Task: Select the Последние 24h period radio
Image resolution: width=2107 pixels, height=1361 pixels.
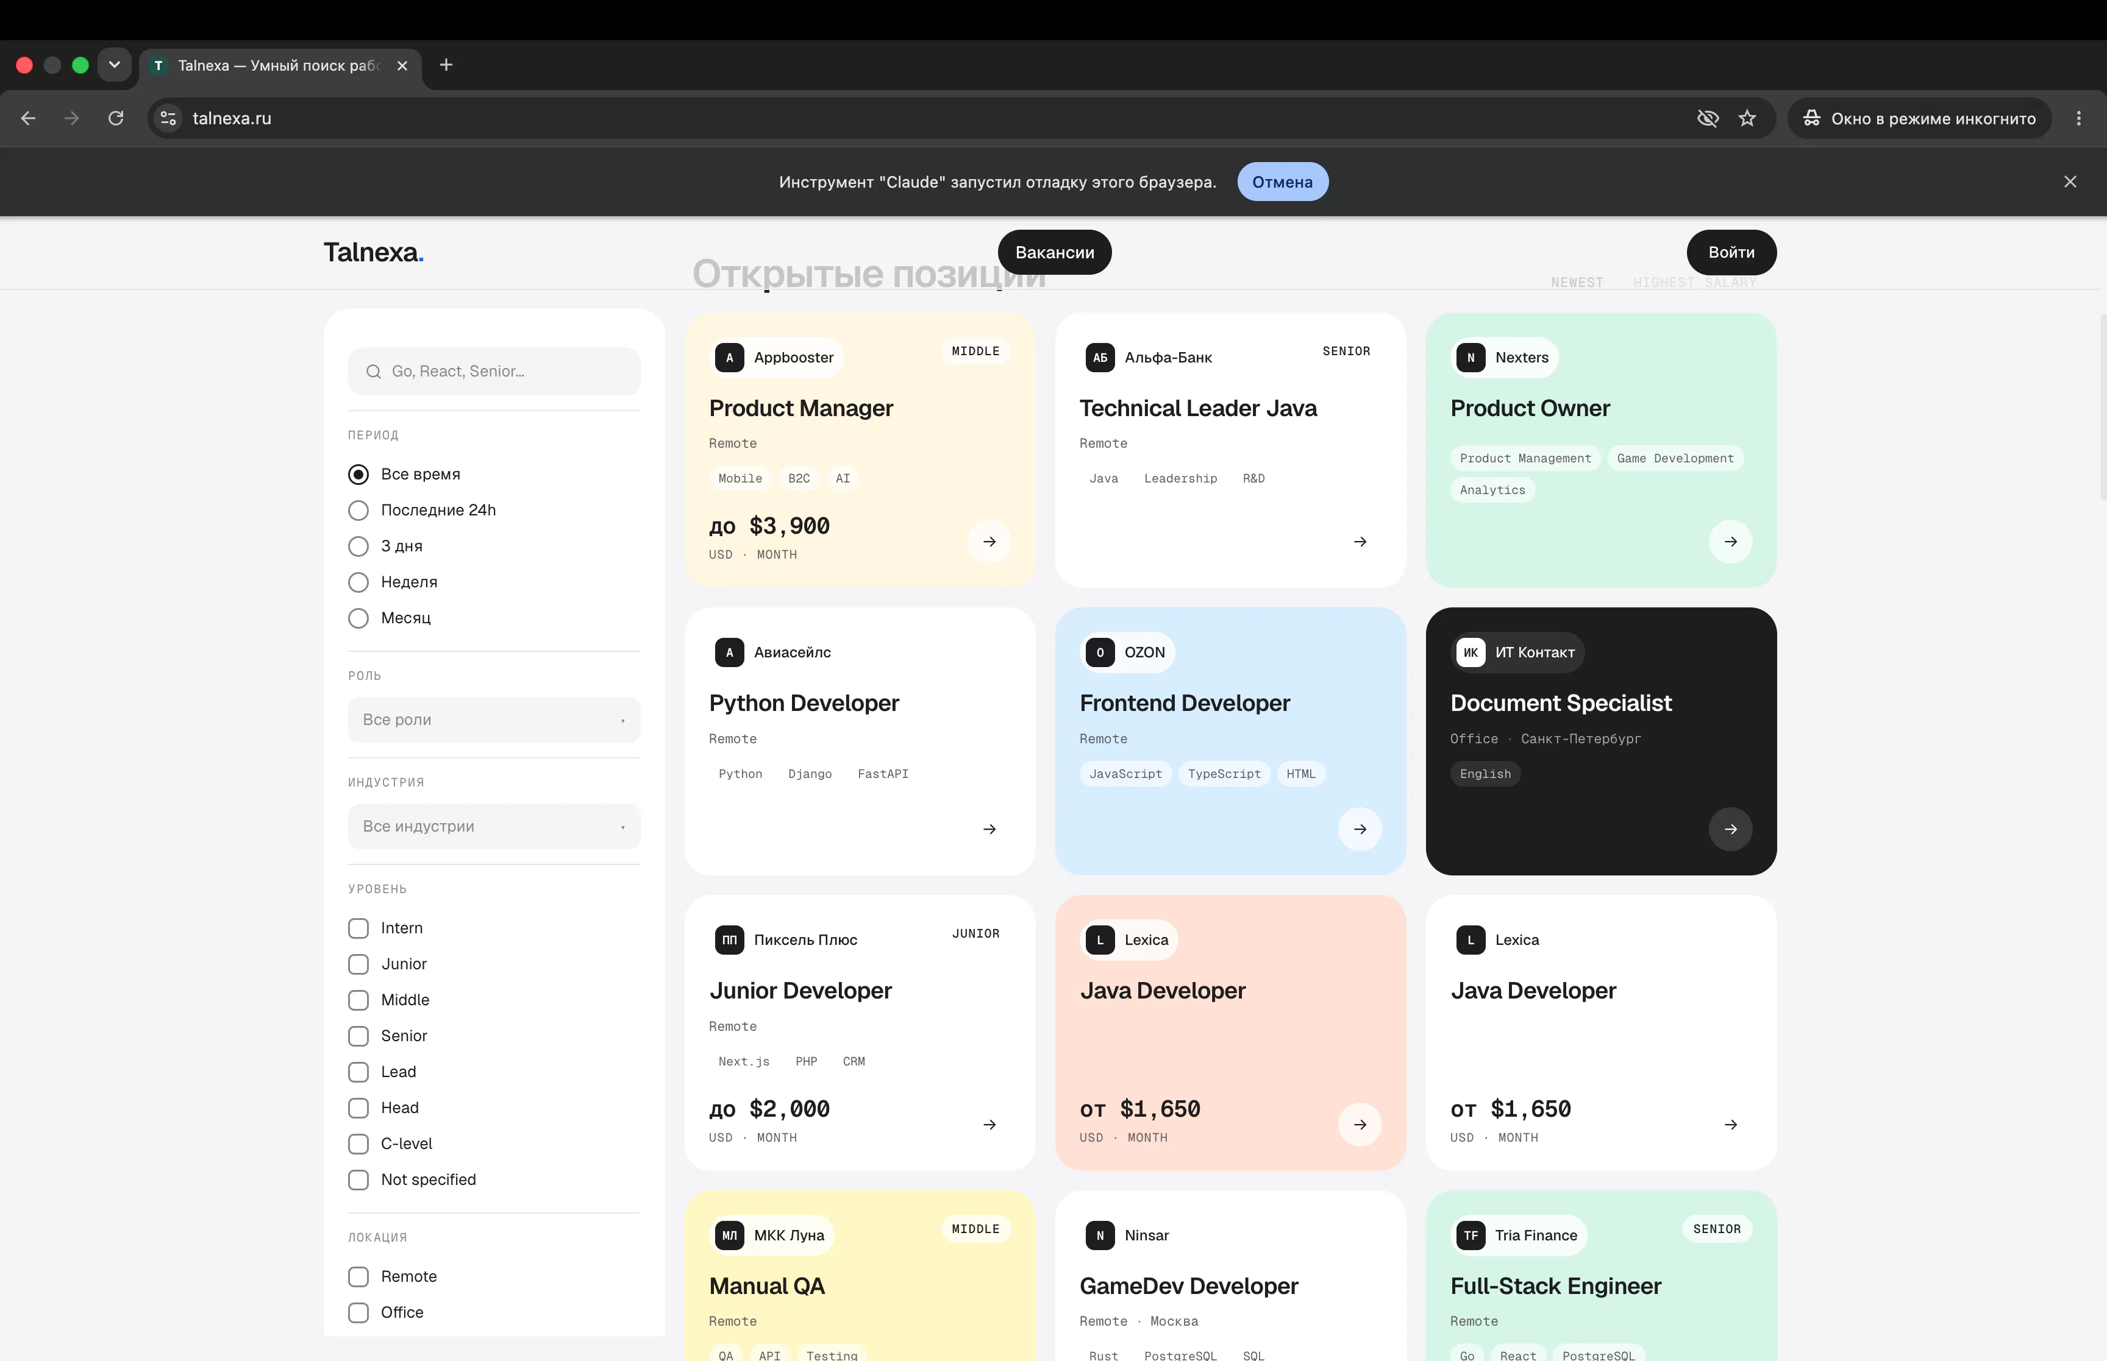Action: tap(358, 511)
